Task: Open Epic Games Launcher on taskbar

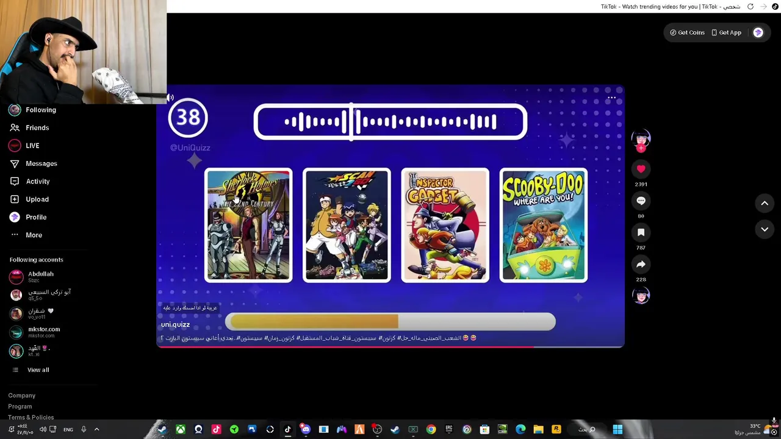Action: point(448,429)
